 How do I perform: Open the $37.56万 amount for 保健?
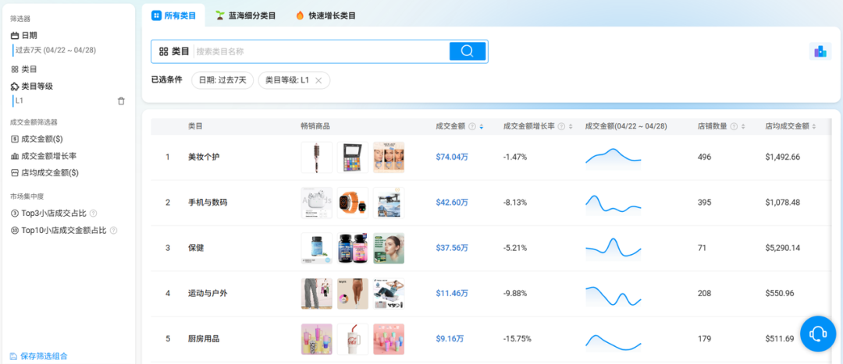[452, 248]
